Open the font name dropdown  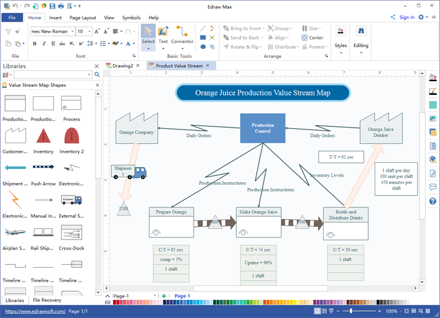[71, 31]
